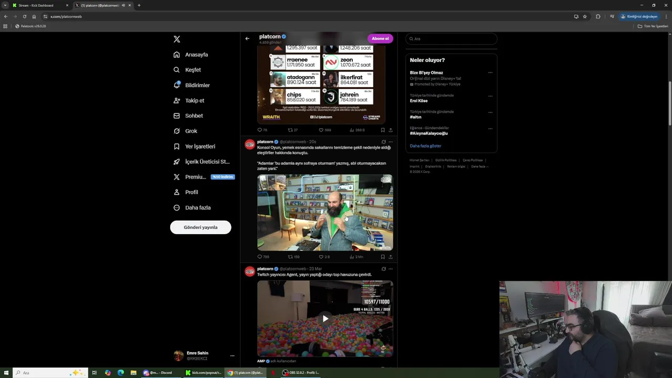The width and height of the screenshot is (672, 378).
Task: View stats icon on streamer hours post
Action: coord(352,130)
